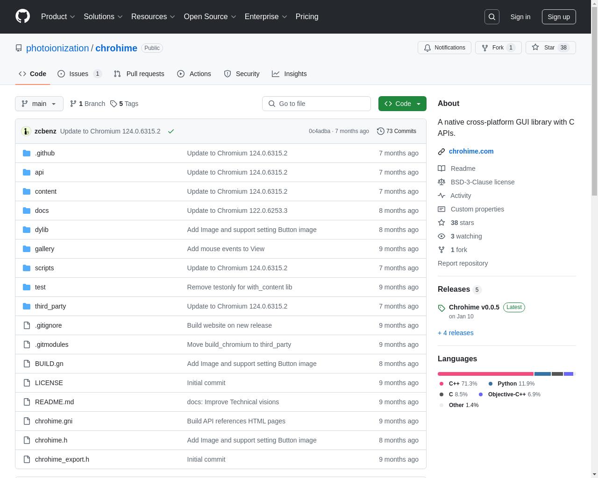Screen dimensions: 598x478
Task: Click the C++ language color bar segment
Action: [485, 374]
